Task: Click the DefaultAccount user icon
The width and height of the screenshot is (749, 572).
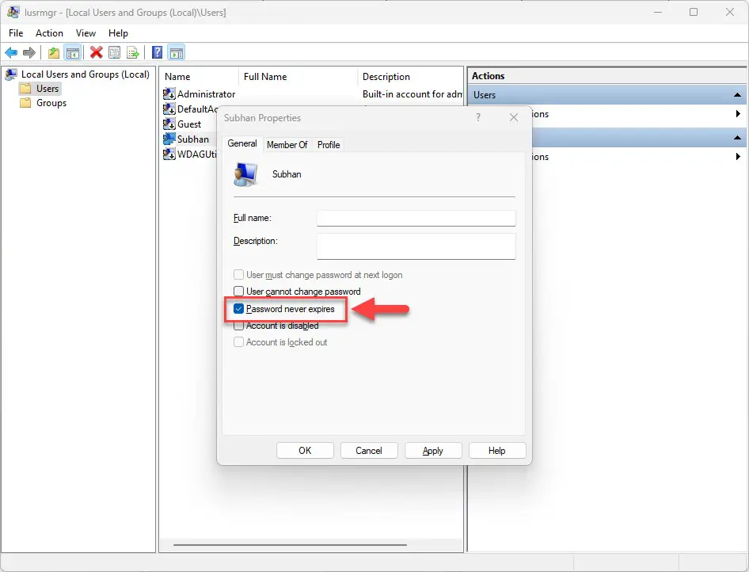Action: [x=169, y=109]
